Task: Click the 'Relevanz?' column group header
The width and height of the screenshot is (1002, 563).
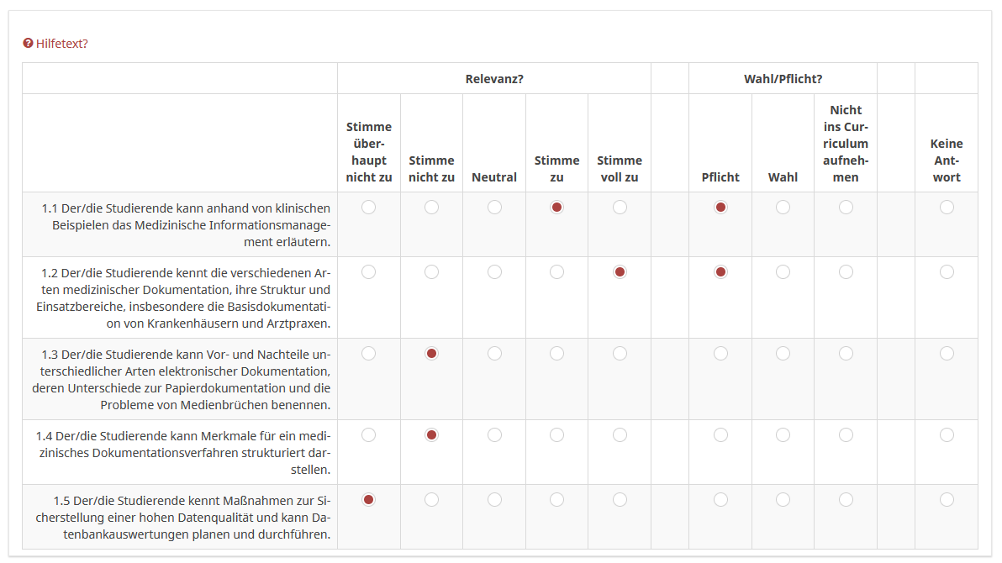Action: point(494,79)
